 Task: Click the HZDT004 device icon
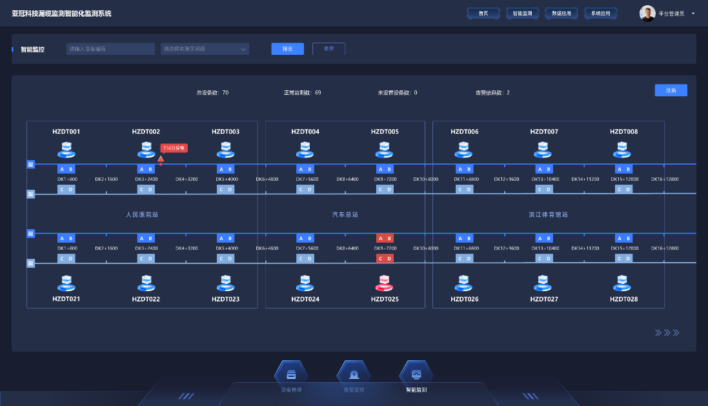point(305,150)
